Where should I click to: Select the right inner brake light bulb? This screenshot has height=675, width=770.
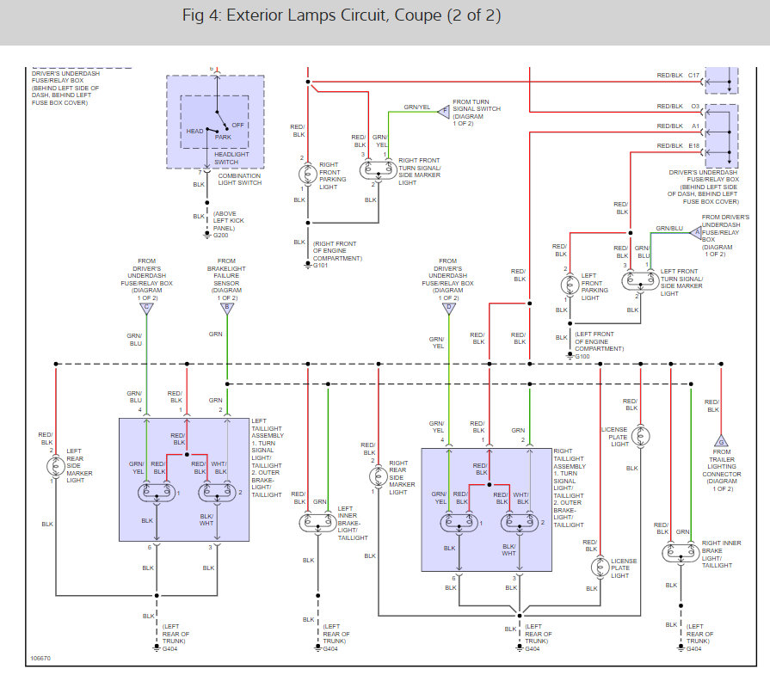coord(681,553)
